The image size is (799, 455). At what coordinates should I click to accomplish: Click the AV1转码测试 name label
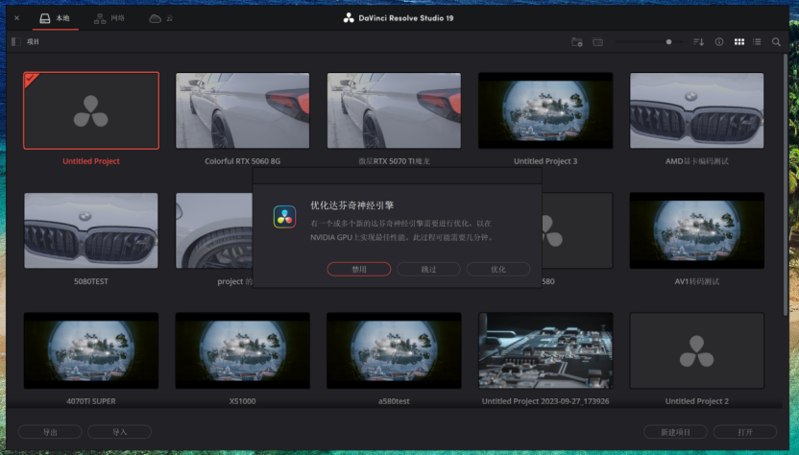(697, 281)
